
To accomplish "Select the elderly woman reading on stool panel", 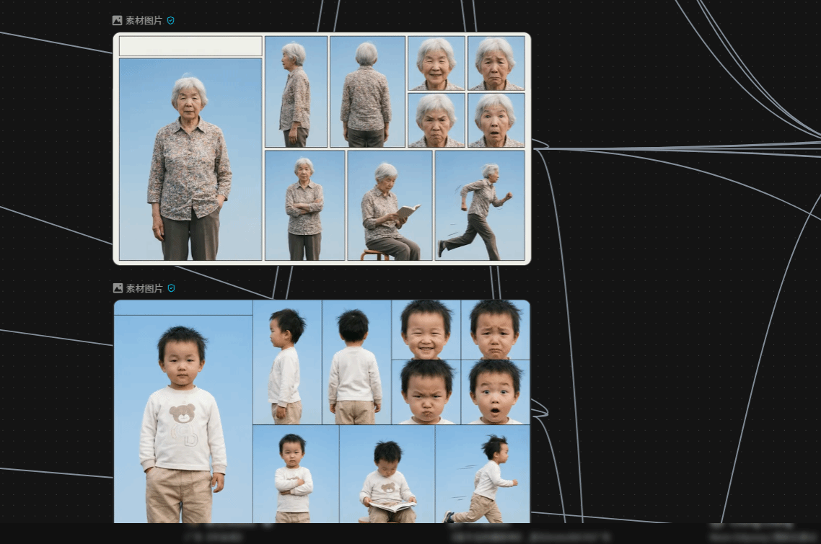I will [390, 205].
